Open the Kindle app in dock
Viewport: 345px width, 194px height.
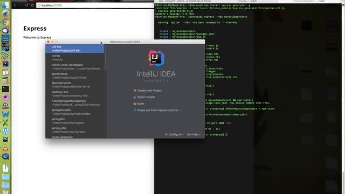(x=5, y=47)
